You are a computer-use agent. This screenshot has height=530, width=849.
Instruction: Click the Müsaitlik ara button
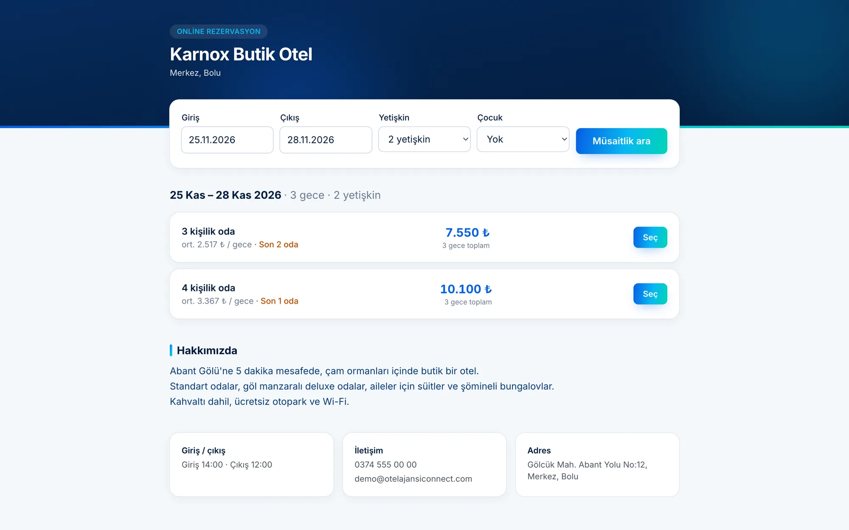(621, 141)
